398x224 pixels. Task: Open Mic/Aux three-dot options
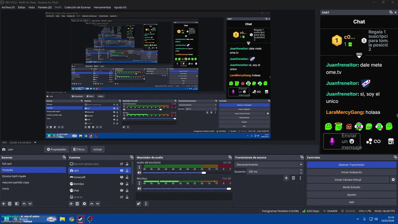pos(139,184)
